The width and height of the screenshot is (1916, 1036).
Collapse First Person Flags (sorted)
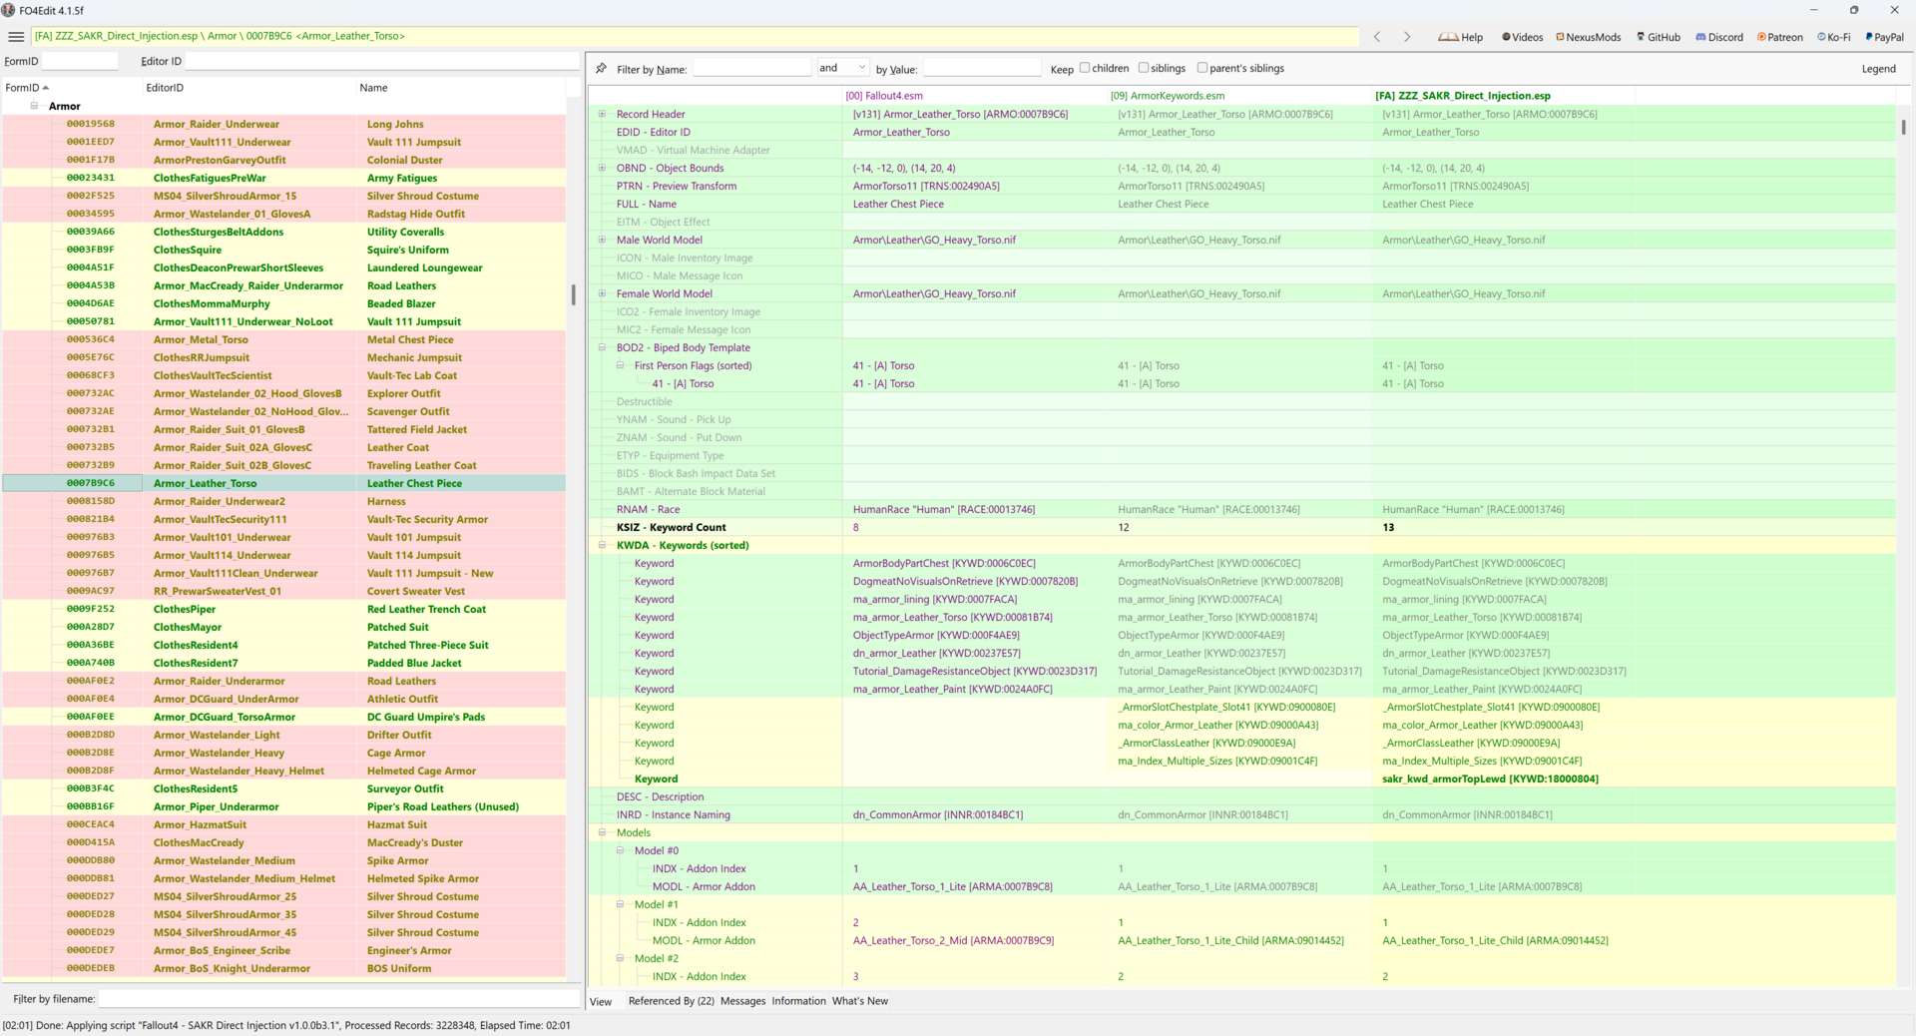coord(620,365)
